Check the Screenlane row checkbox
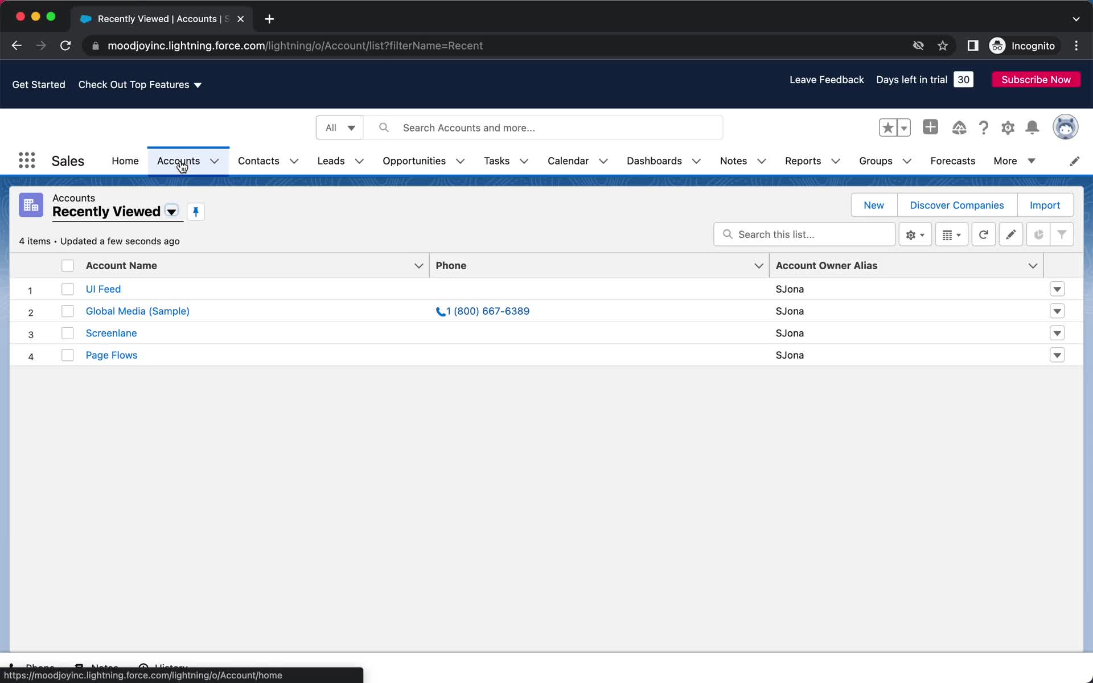The width and height of the screenshot is (1093, 683). coord(68,333)
